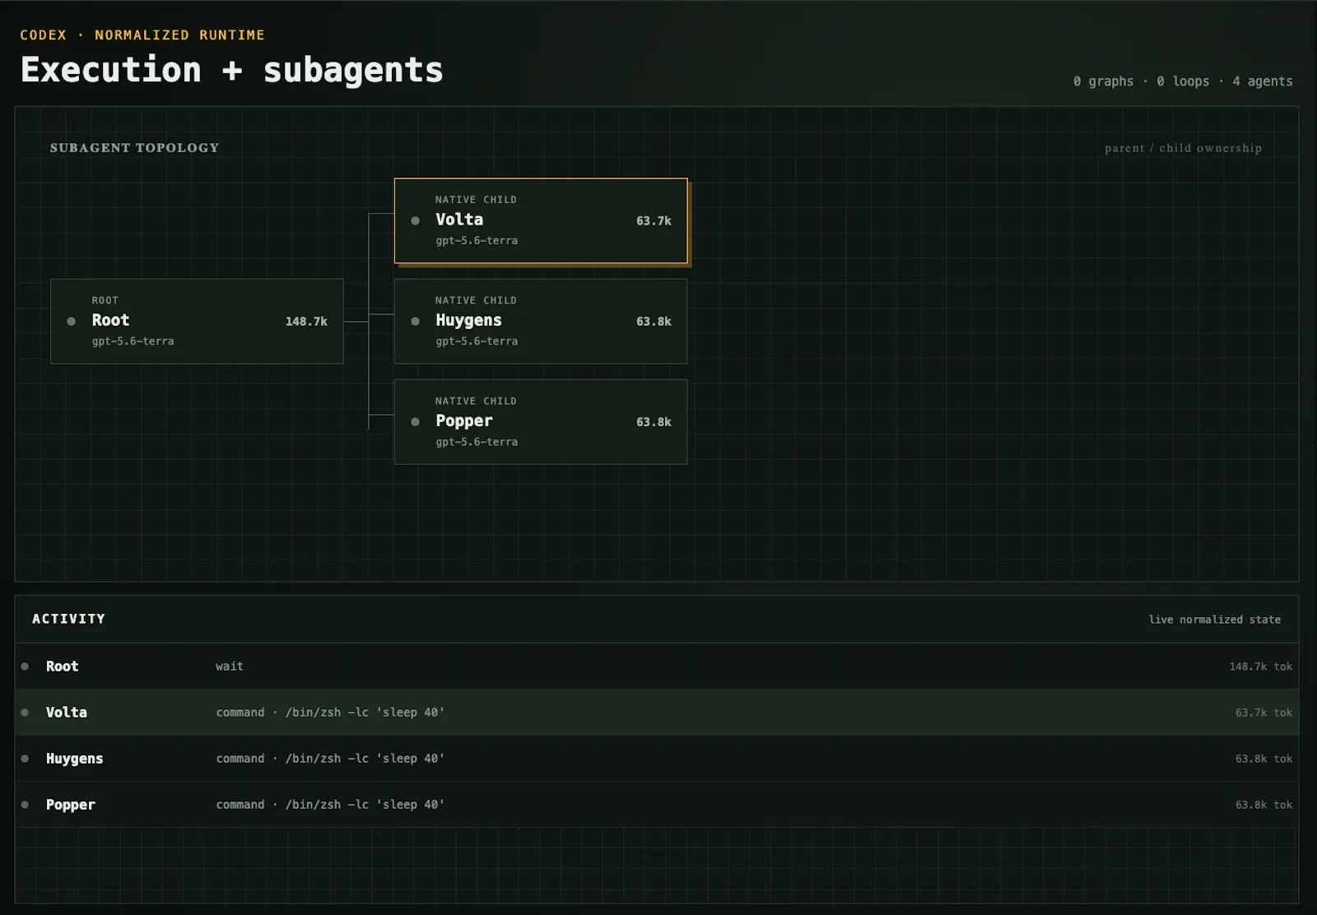Click the status dot in Root activity row

pos(25,667)
